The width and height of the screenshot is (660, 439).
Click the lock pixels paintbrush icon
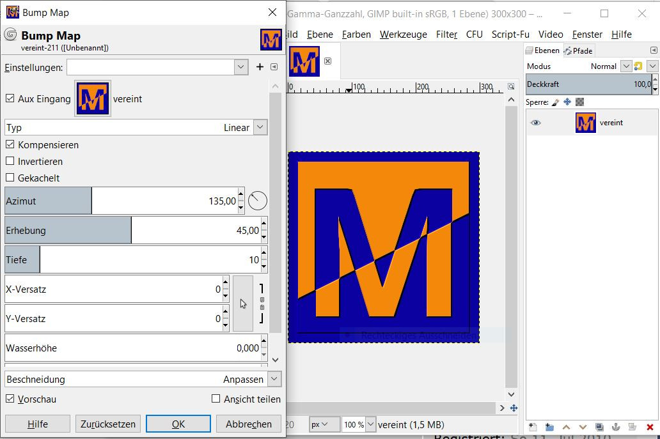pos(555,102)
